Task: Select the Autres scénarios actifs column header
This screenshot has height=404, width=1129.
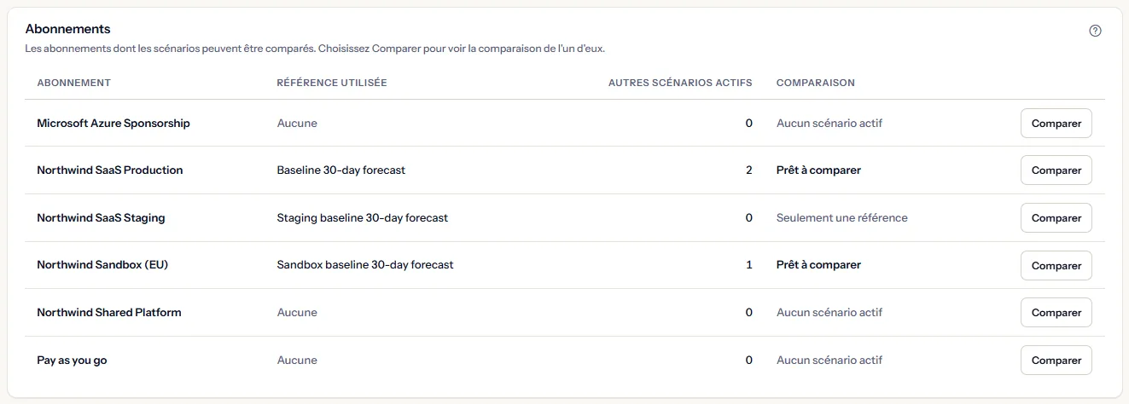Action: coord(680,83)
